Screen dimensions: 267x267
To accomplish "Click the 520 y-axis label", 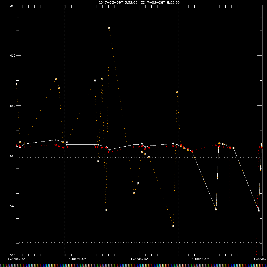I will [13, 255].
